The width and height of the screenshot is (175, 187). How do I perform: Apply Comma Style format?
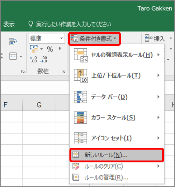tap(59, 49)
